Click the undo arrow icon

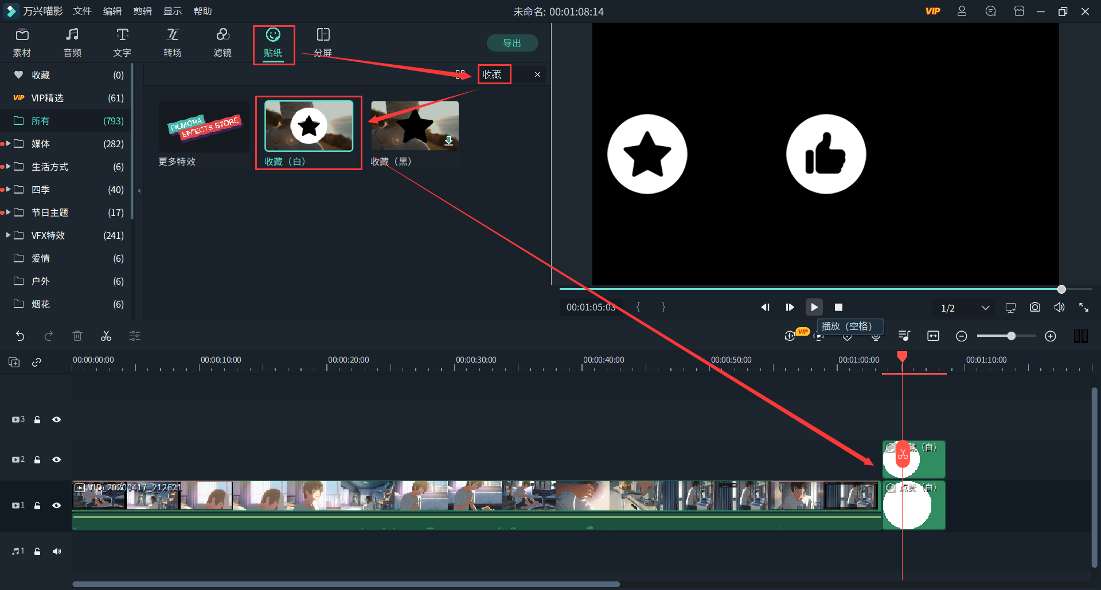pos(20,336)
